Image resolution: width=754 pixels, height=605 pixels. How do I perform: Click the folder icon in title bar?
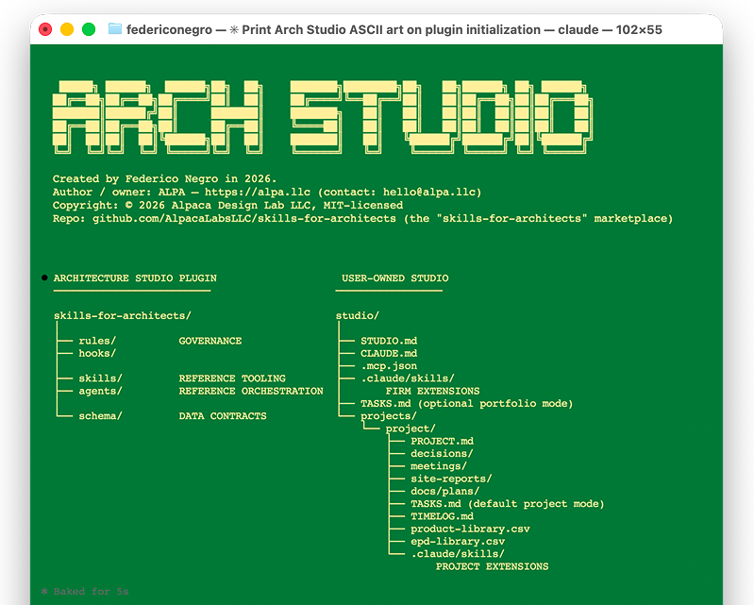pos(115,29)
